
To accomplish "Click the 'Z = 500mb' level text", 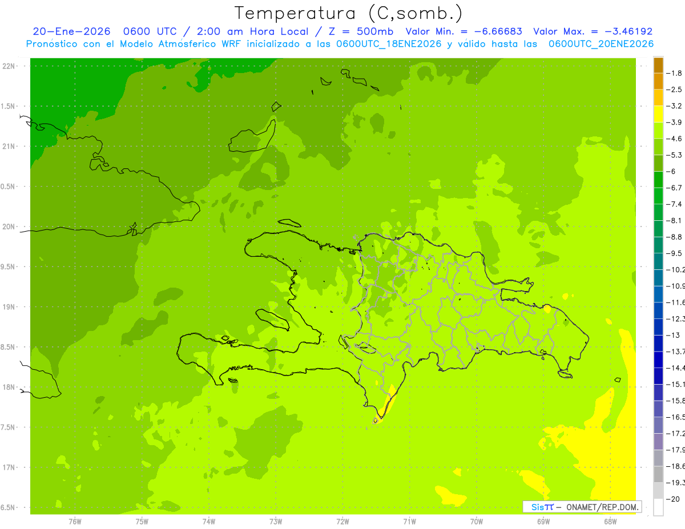I will pyautogui.click(x=360, y=31).
